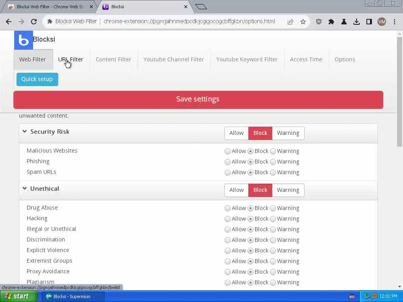403x302 pixels.
Task: Open the Youtube Channel Filter tab
Action: pos(174,59)
